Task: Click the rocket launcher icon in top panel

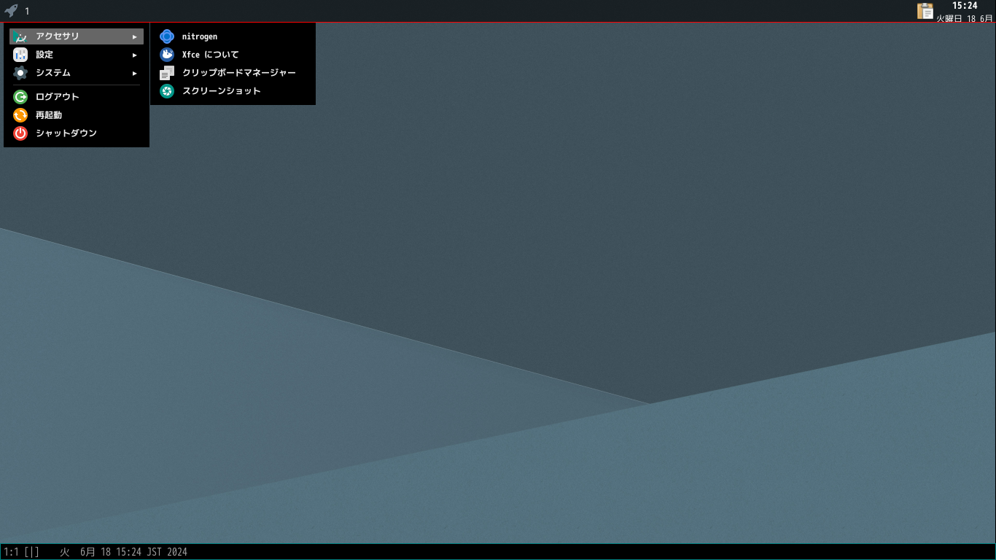Action: pos(11,11)
